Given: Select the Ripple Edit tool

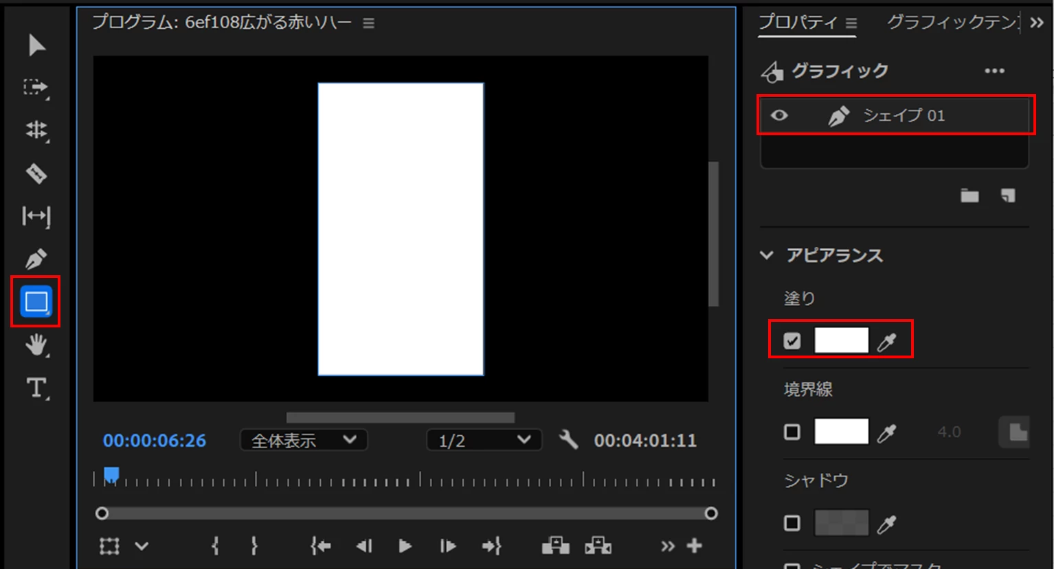Looking at the screenshot, I should pos(36,130).
